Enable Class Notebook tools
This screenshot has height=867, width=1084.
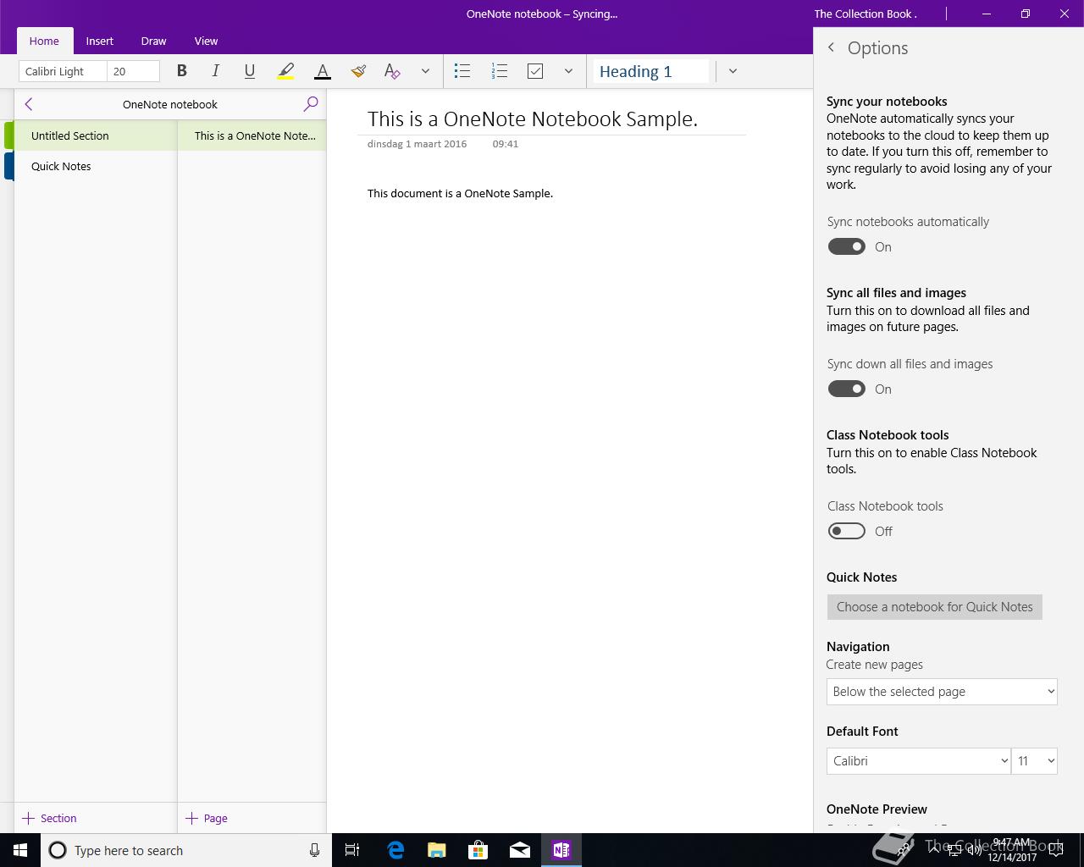pos(847,531)
